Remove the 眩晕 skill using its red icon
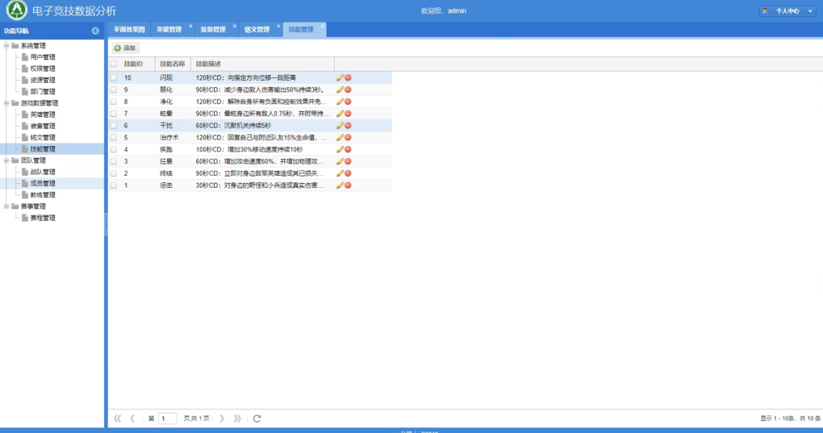Screen dimensions: 823x433 348,113
